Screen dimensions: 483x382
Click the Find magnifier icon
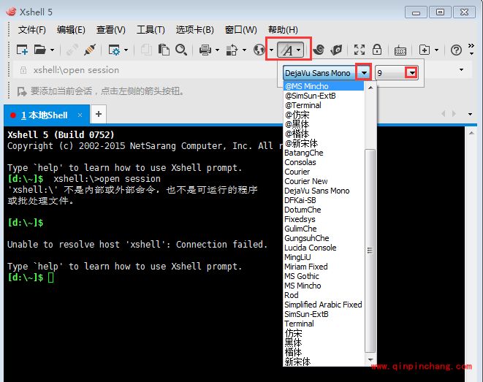(181, 50)
